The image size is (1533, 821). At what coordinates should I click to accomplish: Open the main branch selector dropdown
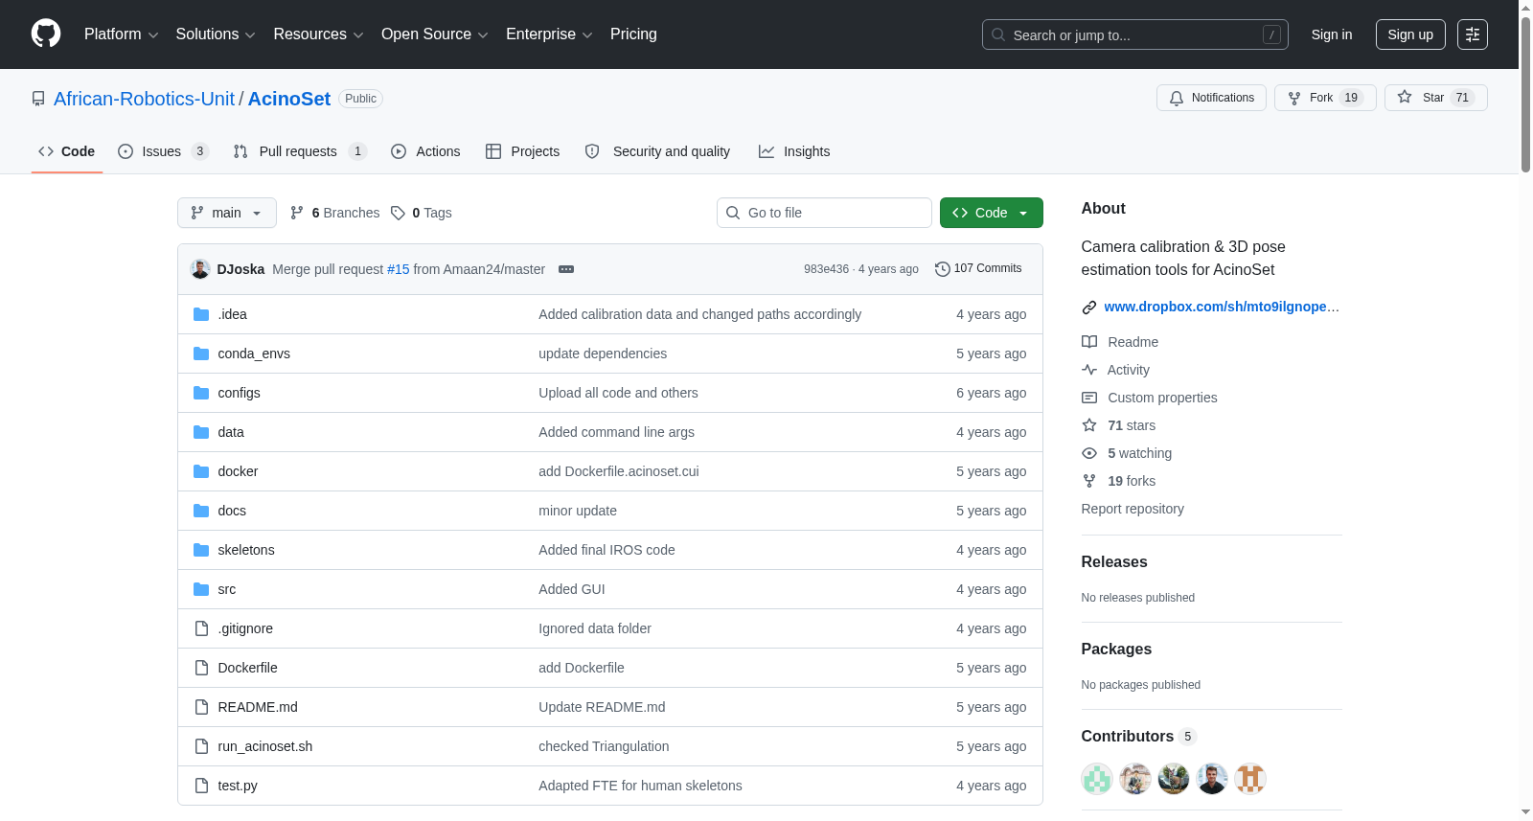pyautogui.click(x=227, y=213)
